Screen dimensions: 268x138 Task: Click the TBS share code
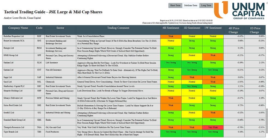[39, 132]
